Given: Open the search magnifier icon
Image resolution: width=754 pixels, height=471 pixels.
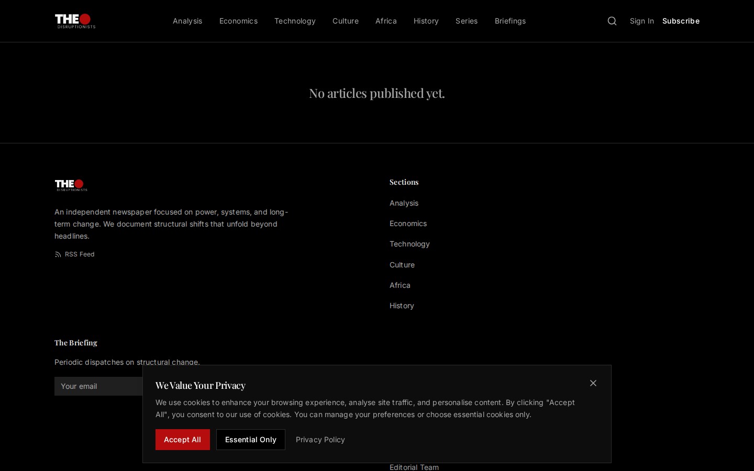Looking at the screenshot, I should coord(612,21).
